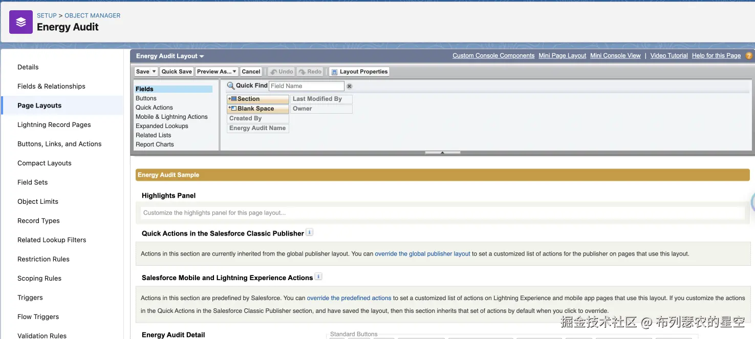This screenshot has width=755, height=339.
Task: Click the info icon beside Classic Publisher heading
Action: 309,232
